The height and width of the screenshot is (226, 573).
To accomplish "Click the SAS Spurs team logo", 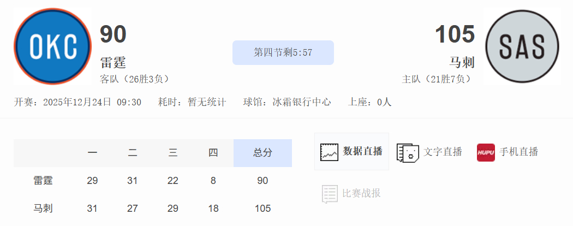I will pyautogui.click(x=522, y=46).
